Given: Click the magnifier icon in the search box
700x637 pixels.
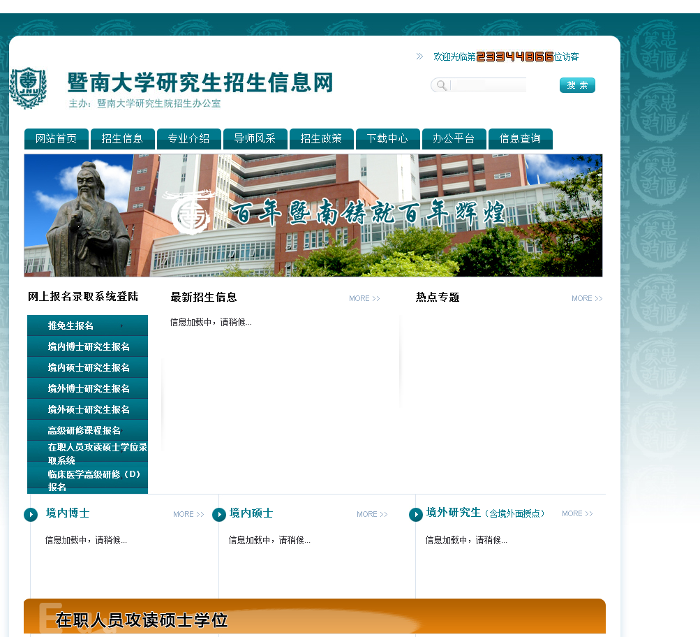Looking at the screenshot, I should [x=441, y=85].
